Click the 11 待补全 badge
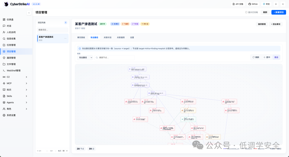289x157 pixels. pyautogui.click(x=145, y=24)
